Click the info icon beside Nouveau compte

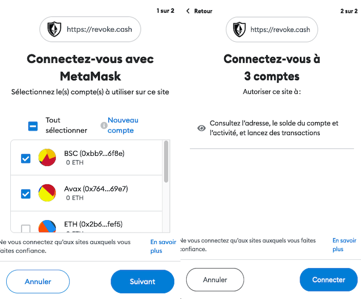click(x=104, y=125)
